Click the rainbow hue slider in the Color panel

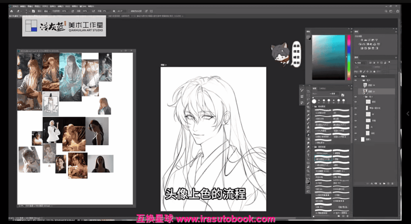(349, 57)
